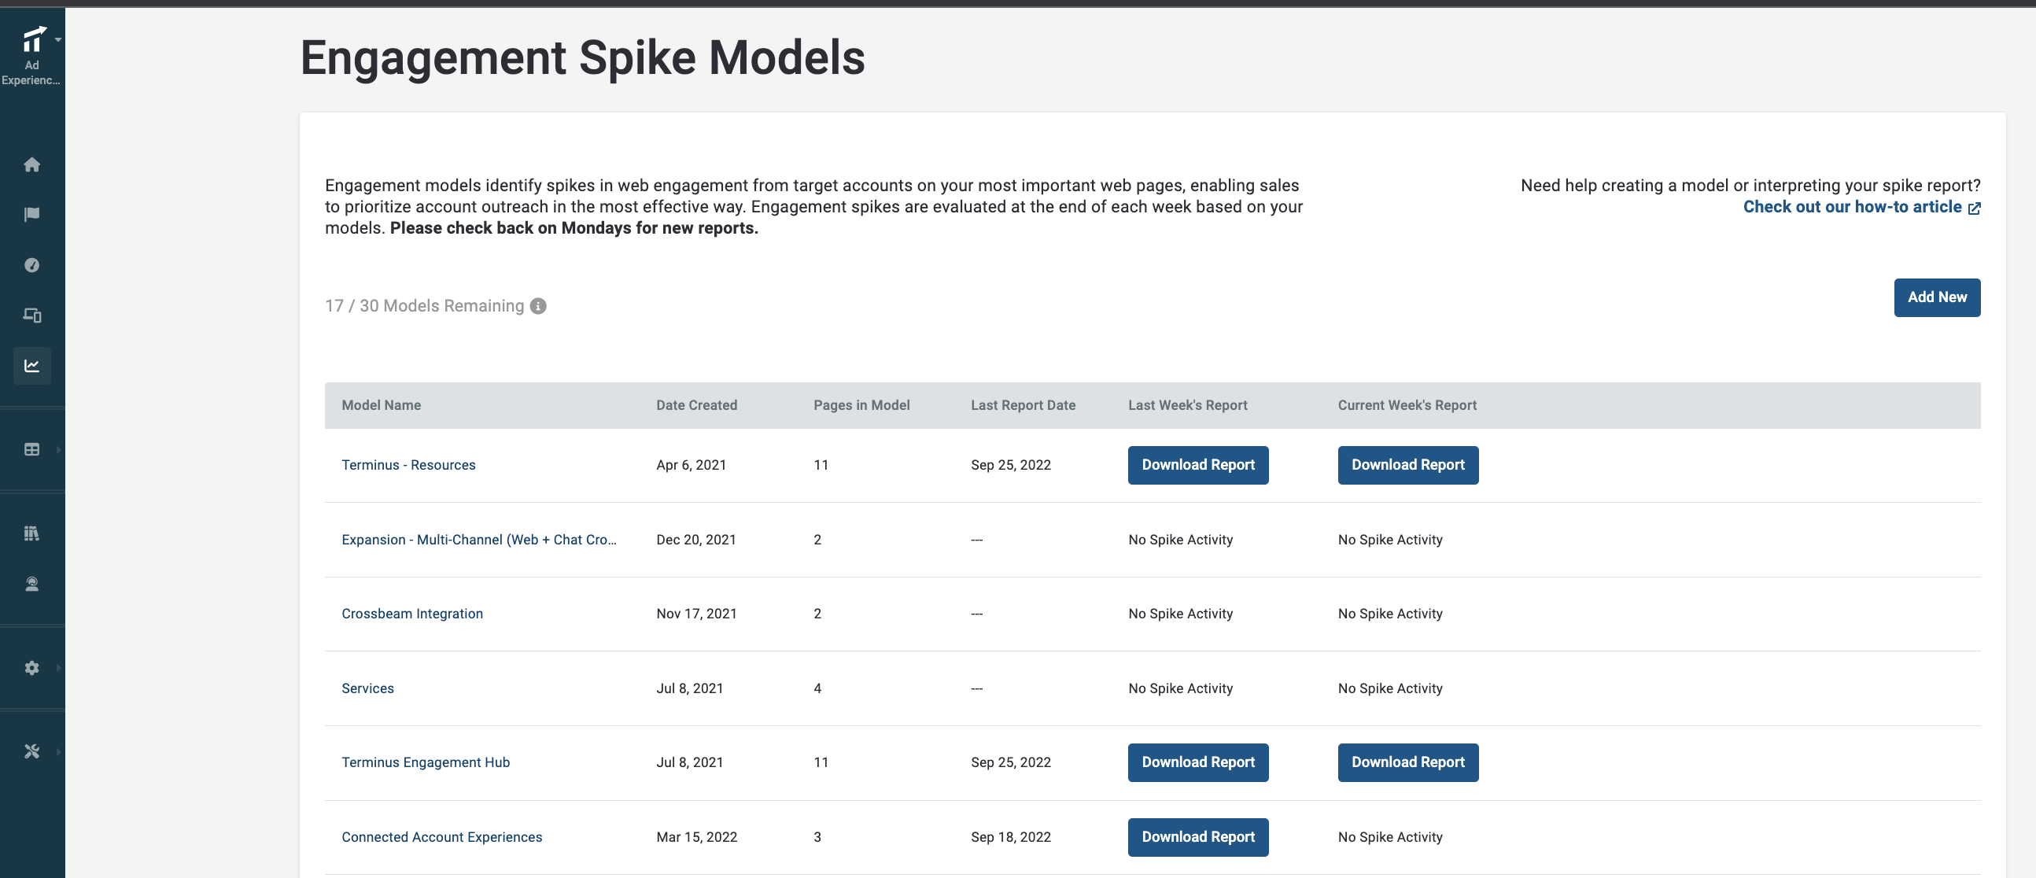
Task: Click the Model Name column header
Action: pos(381,405)
